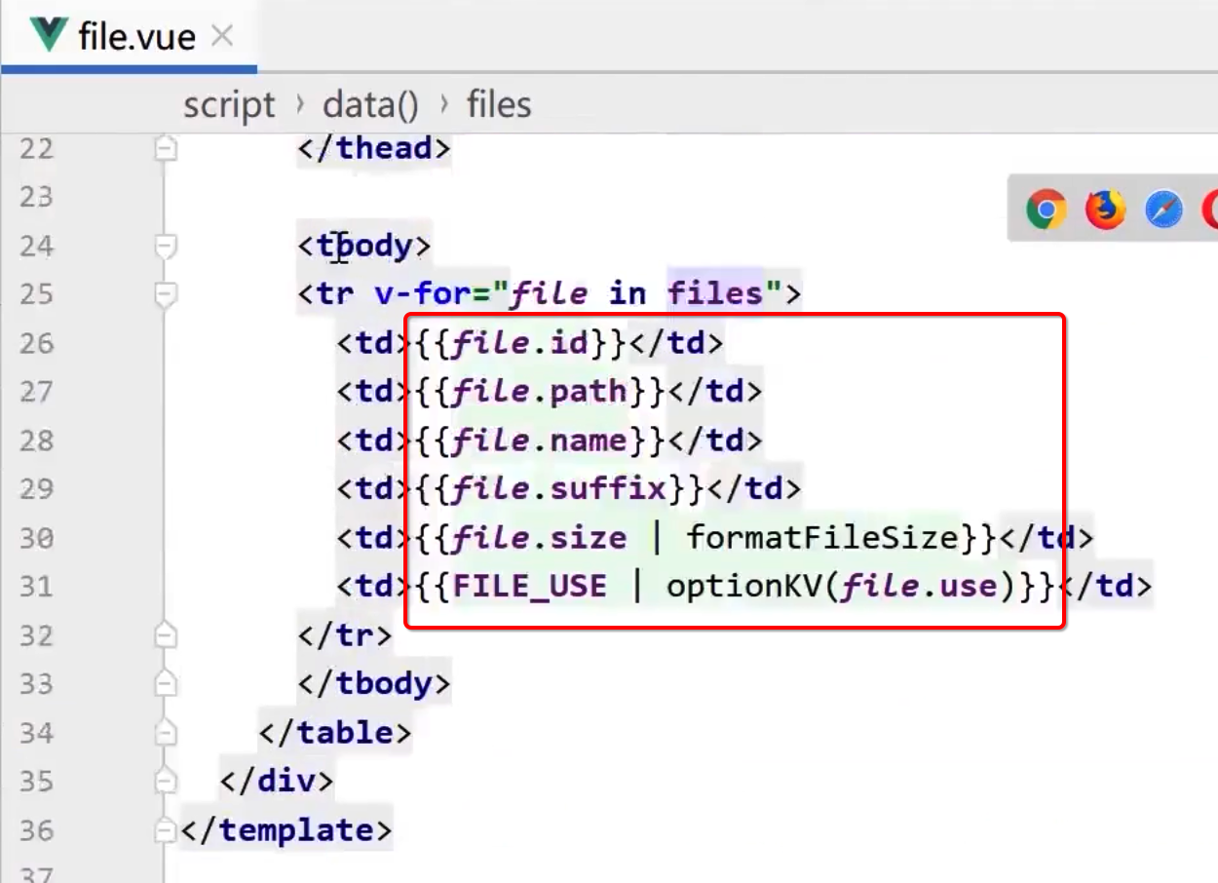The width and height of the screenshot is (1218, 883).
Task: Click the closing </tbody> tag on line 33
Action: (374, 684)
